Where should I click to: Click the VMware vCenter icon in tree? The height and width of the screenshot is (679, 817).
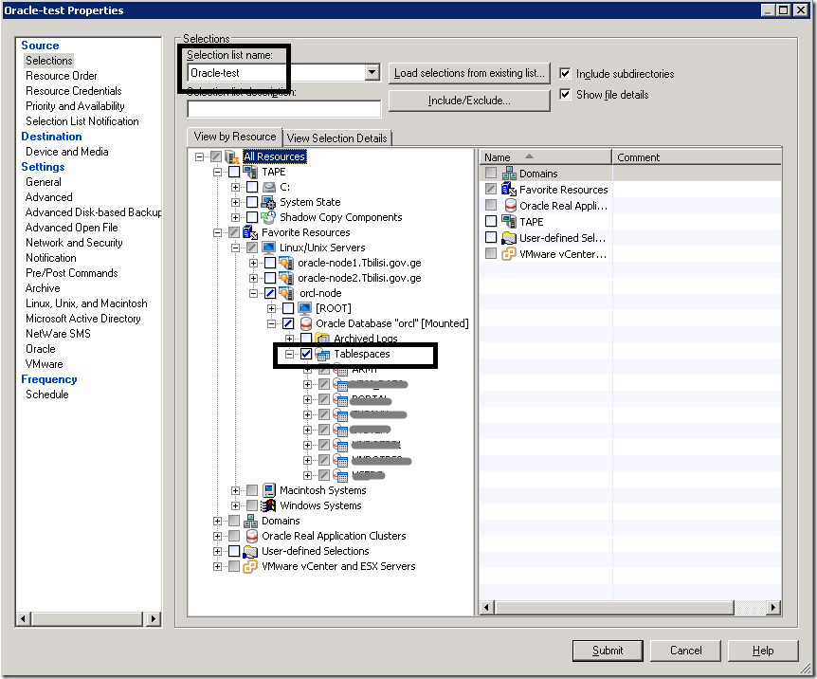pos(250,566)
